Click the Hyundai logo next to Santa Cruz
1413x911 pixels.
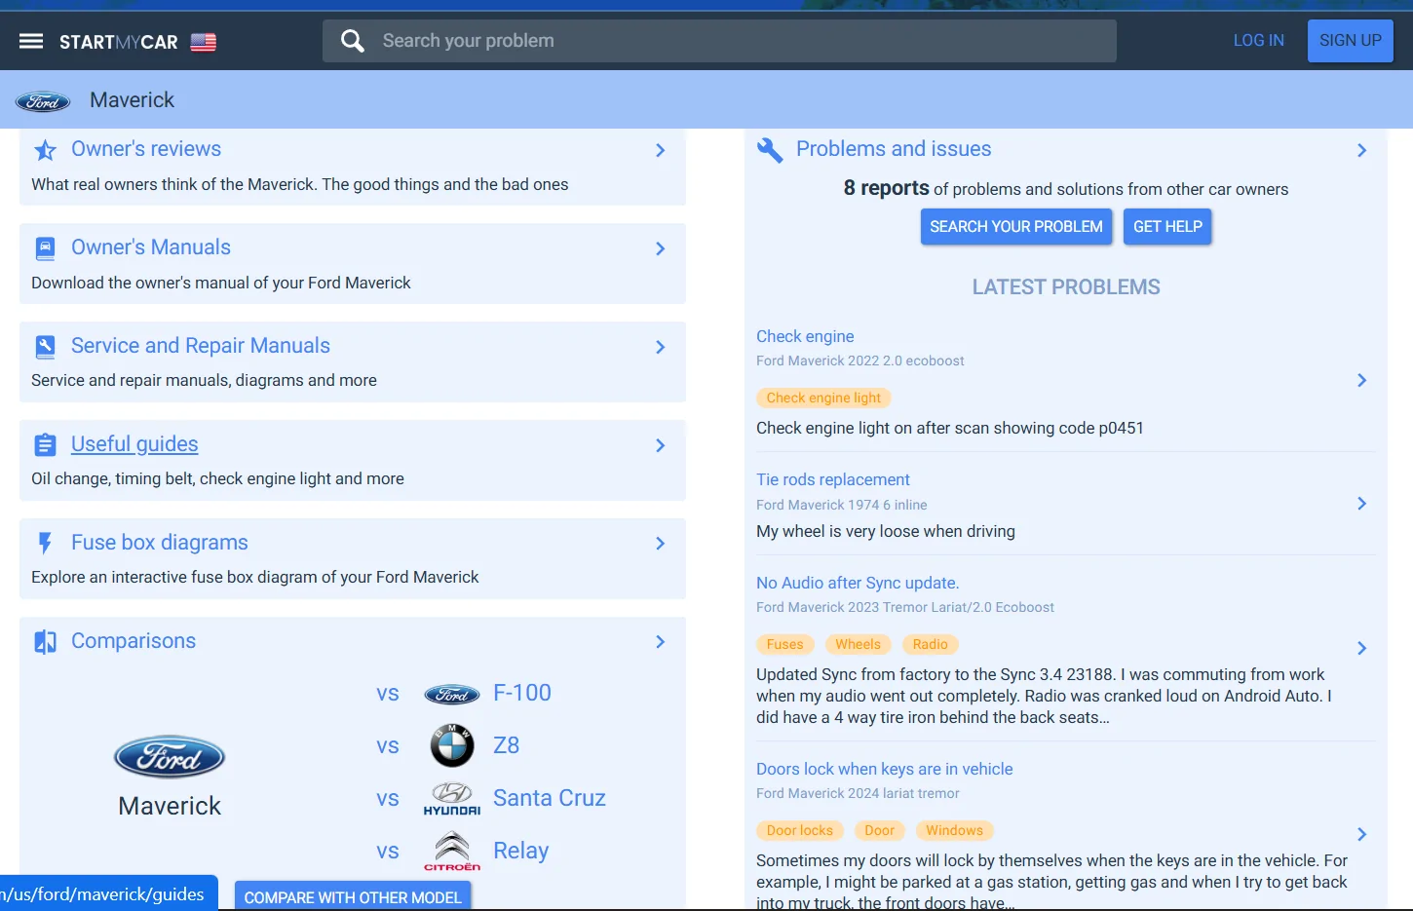452,799
